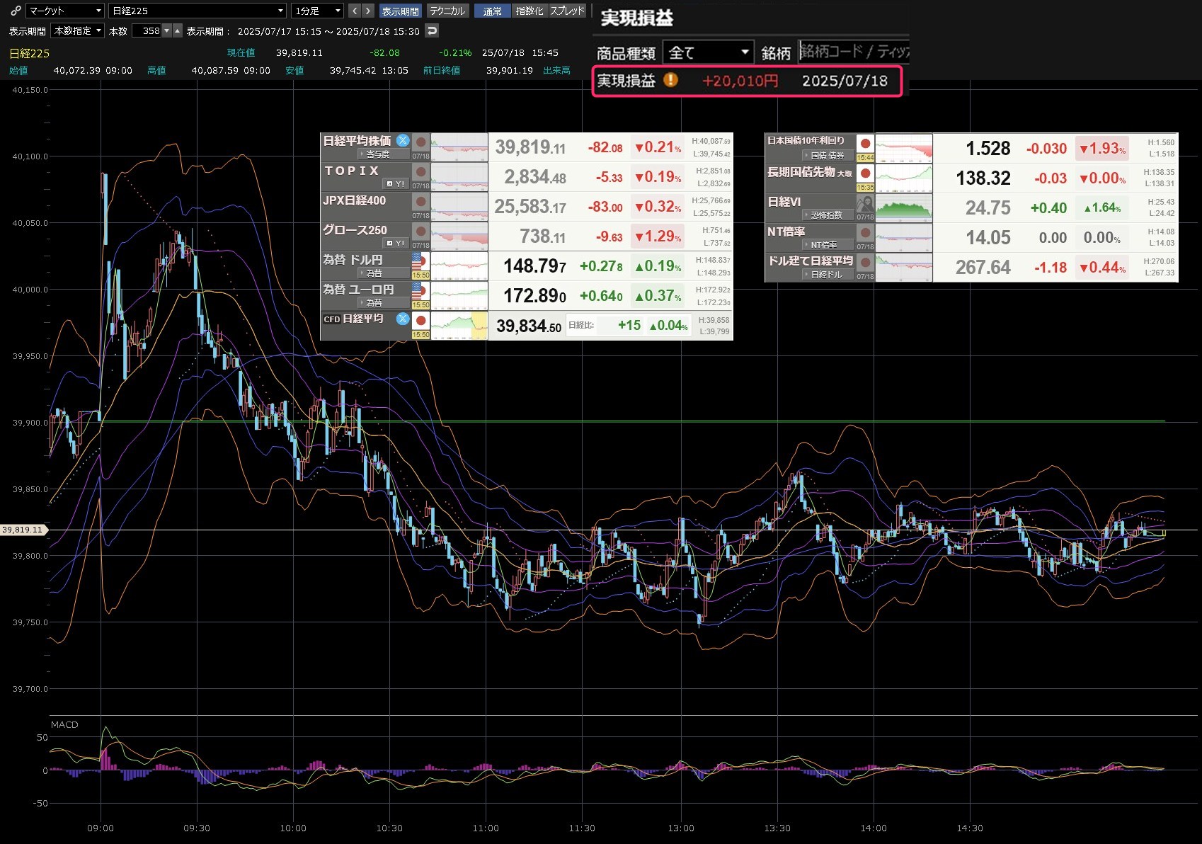Open the Y! link under グロース250

(396, 243)
